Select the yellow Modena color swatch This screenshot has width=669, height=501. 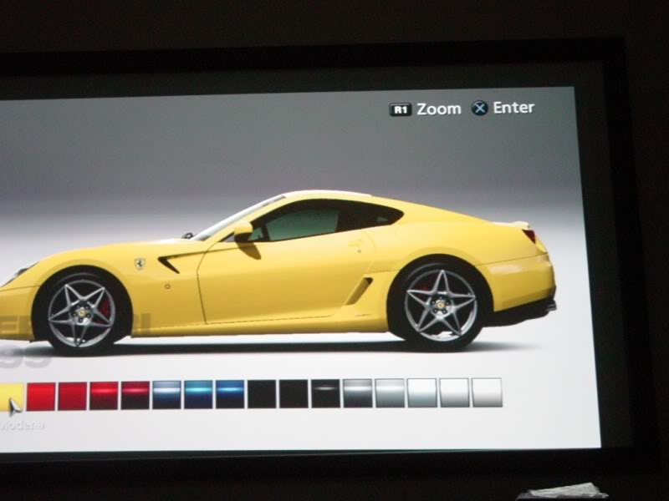pyautogui.click(x=10, y=396)
